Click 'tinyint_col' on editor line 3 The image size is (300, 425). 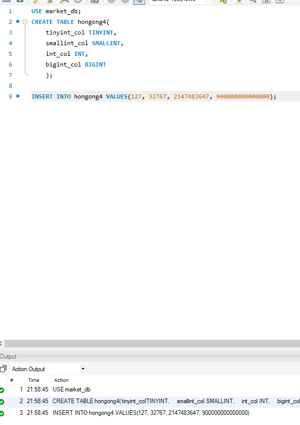click(65, 32)
